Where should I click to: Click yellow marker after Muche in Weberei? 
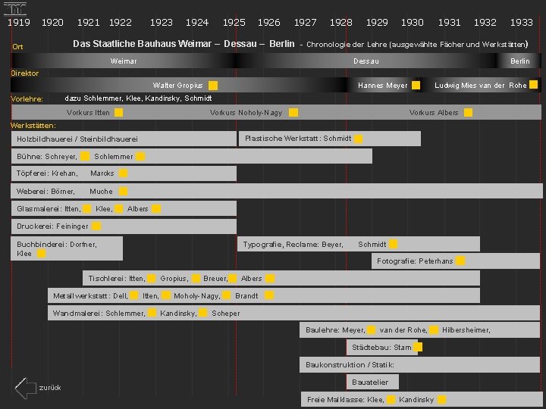point(124,191)
